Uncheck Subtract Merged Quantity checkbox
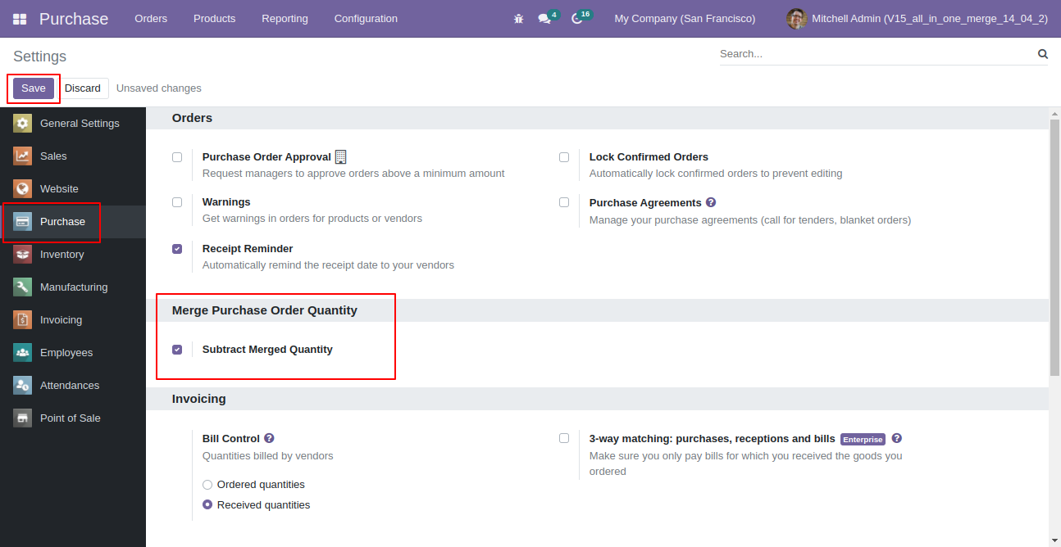This screenshot has height=547, width=1061. coord(177,350)
